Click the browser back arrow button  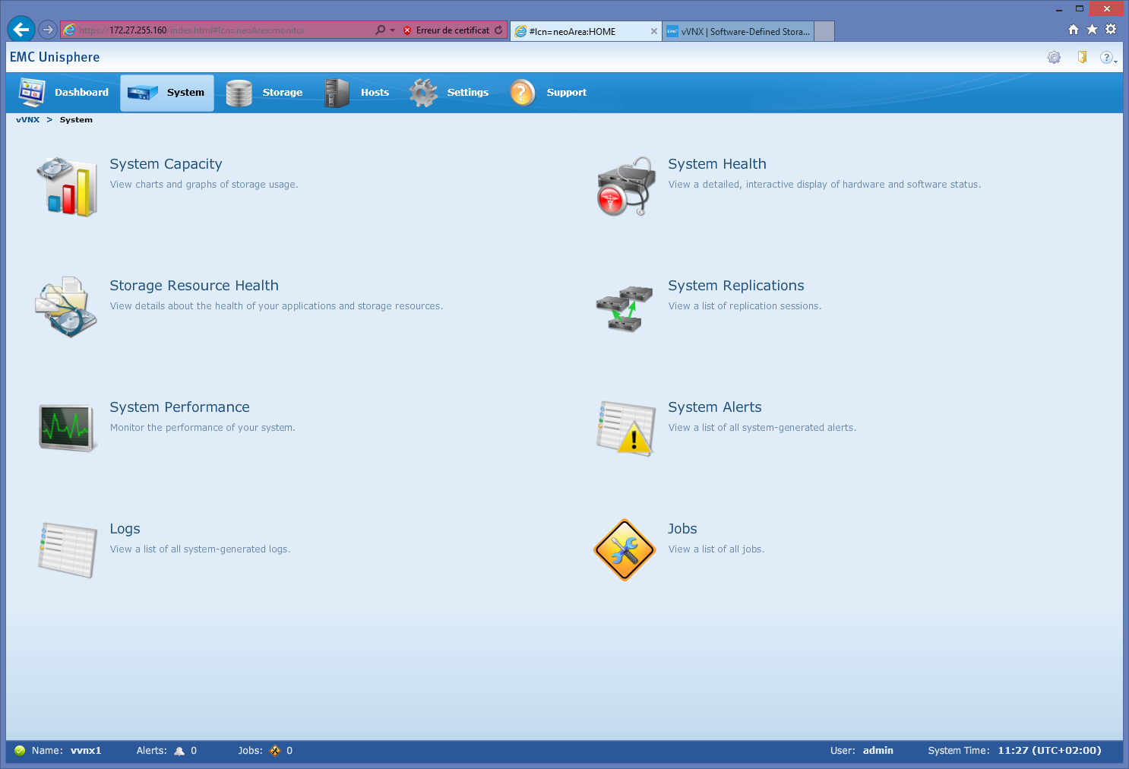[x=21, y=30]
